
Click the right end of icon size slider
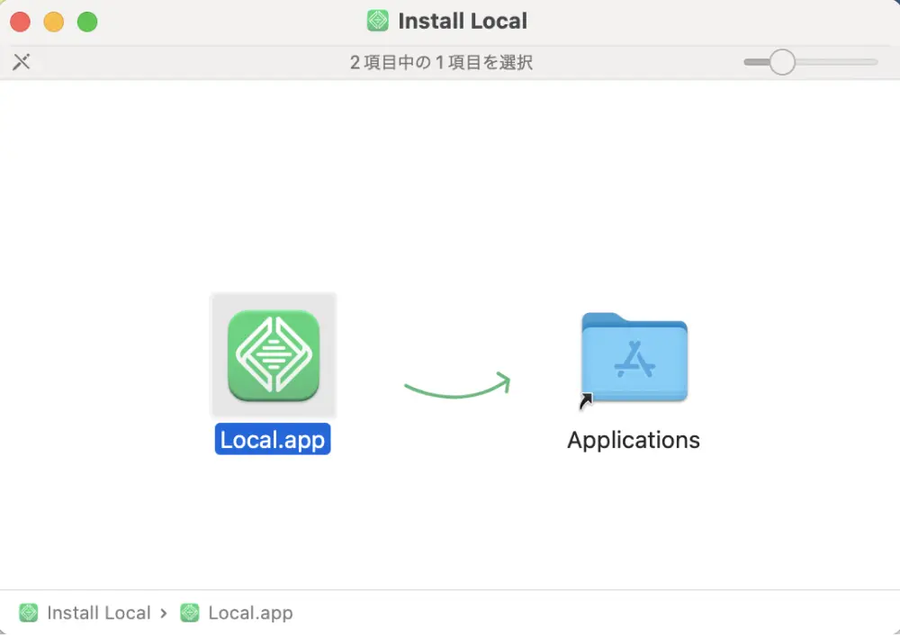pos(873,62)
